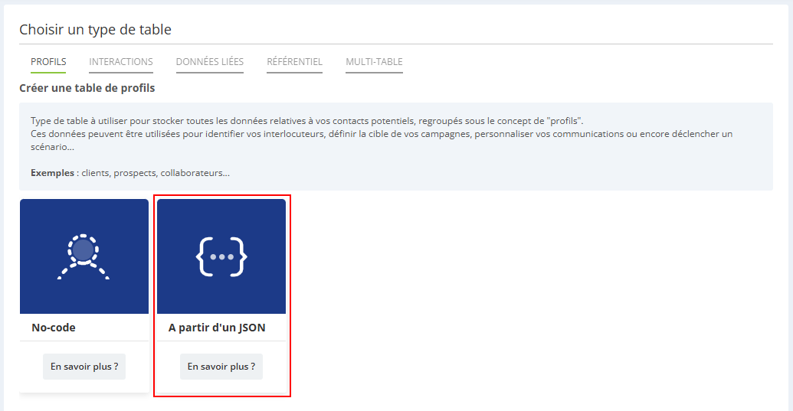
Task: Open the PROFILS tab
Action: pos(48,61)
